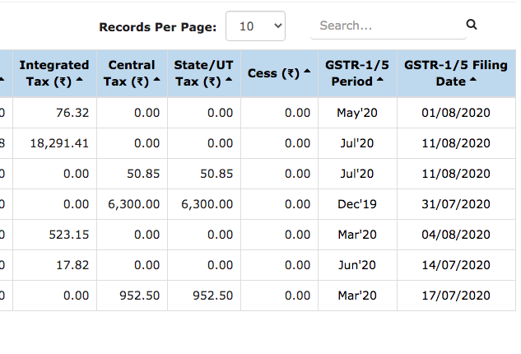The image size is (521, 354).
Task: Click Mar'20 period in 17/07/2020 row
Action: pos(357,296)
